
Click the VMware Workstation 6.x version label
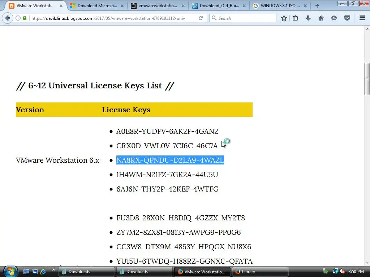57,160
